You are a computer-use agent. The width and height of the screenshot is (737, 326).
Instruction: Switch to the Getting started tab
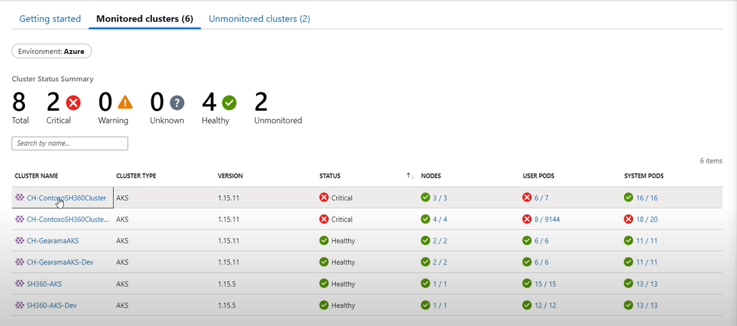click(x=50, y=19)
